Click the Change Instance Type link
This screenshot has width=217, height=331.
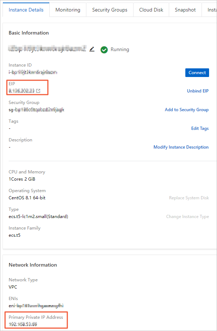pos(187,217)
